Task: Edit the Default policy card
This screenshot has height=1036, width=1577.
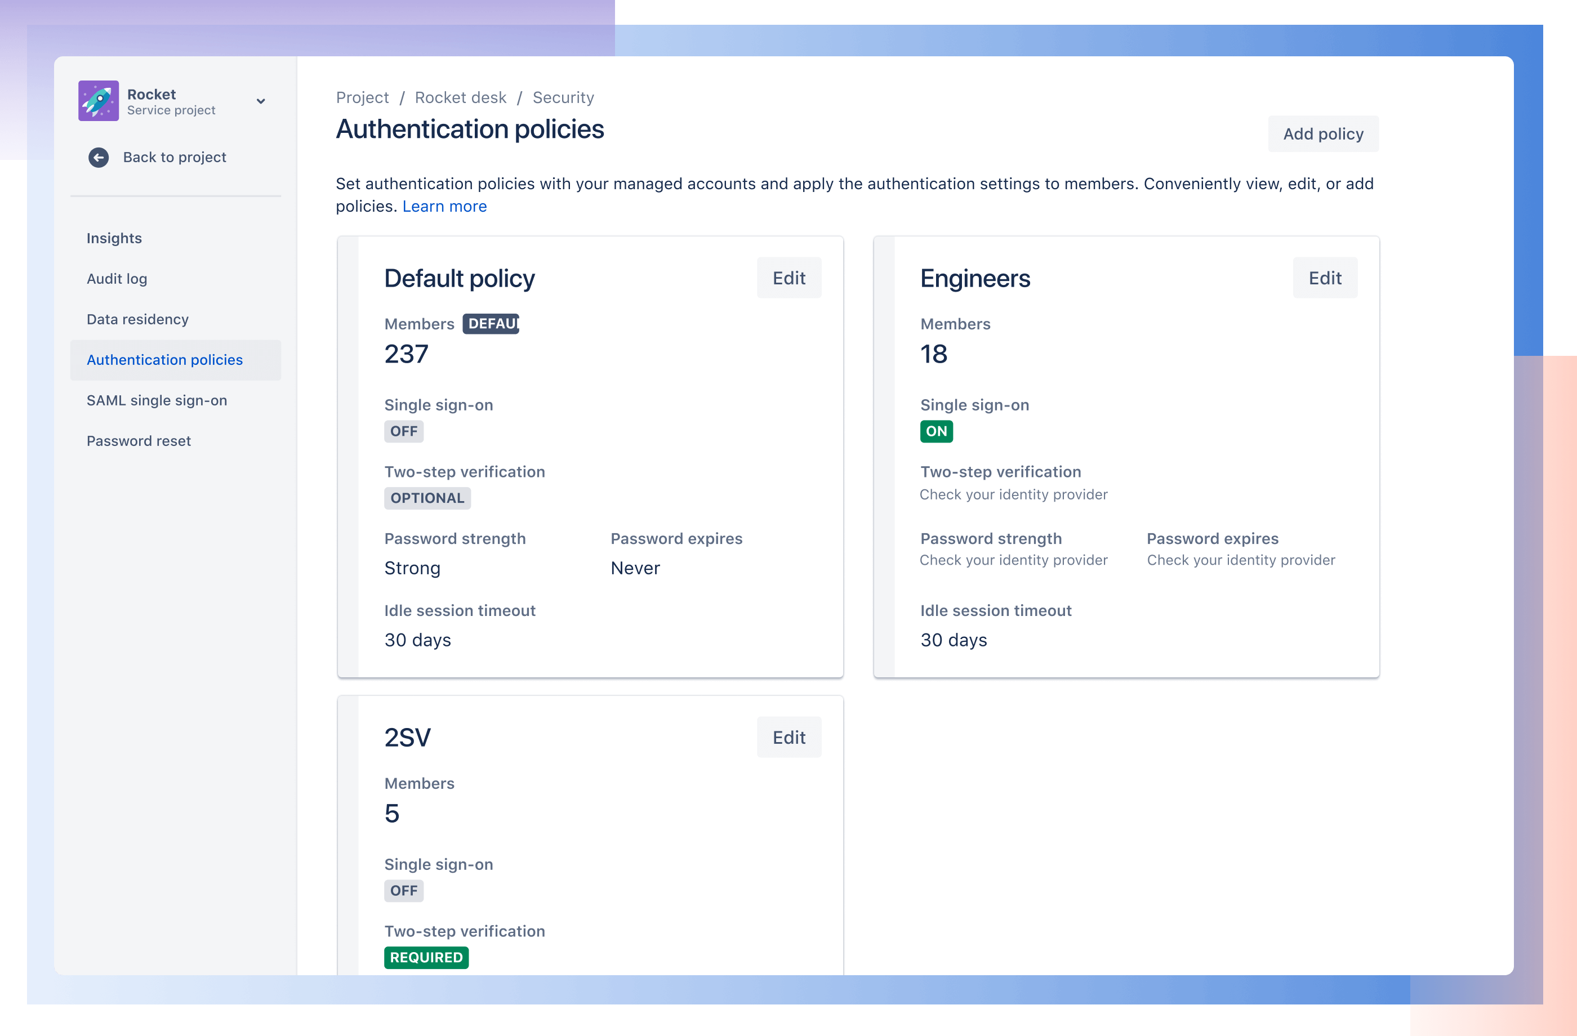Action: (x=788, y=278)
